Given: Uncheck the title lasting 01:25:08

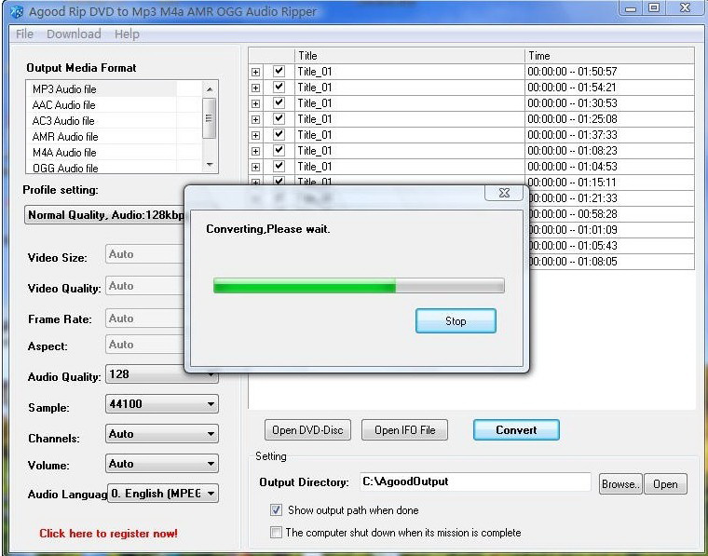Looking at the screenshot, I should coord(279,118).
